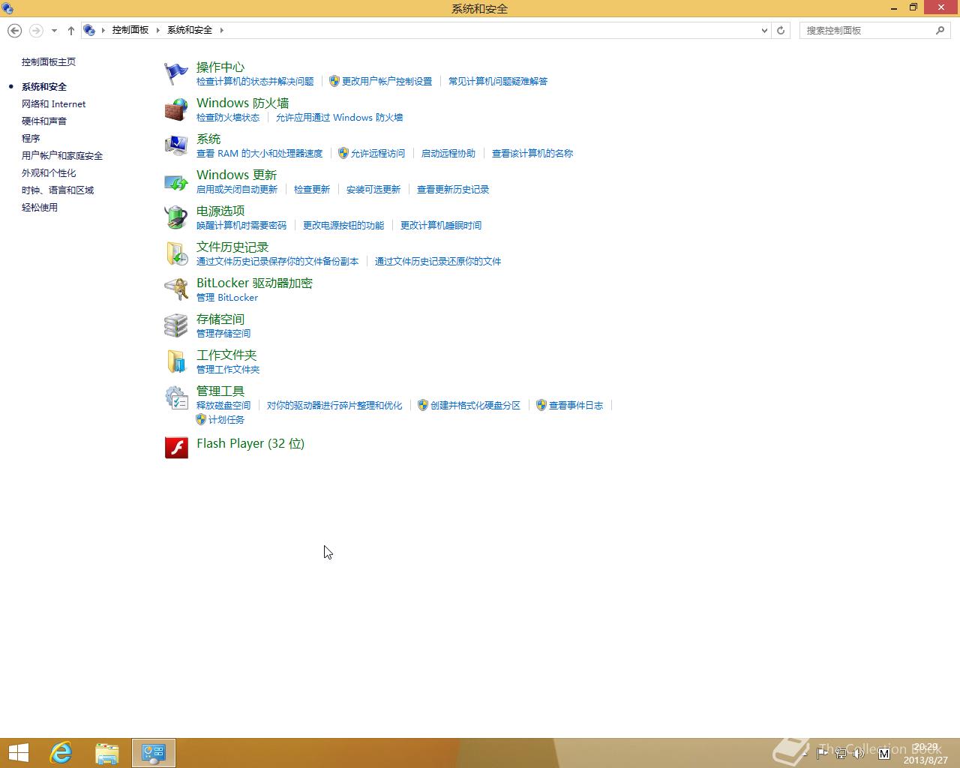Expand the chevron before 控制面板 breadcrumb

[103, 30]
